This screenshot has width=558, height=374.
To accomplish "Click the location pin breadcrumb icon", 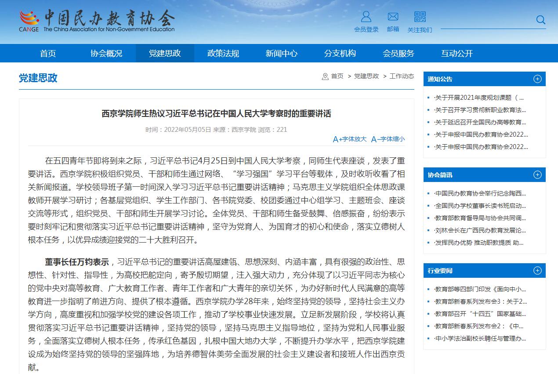I will [325, 76].
